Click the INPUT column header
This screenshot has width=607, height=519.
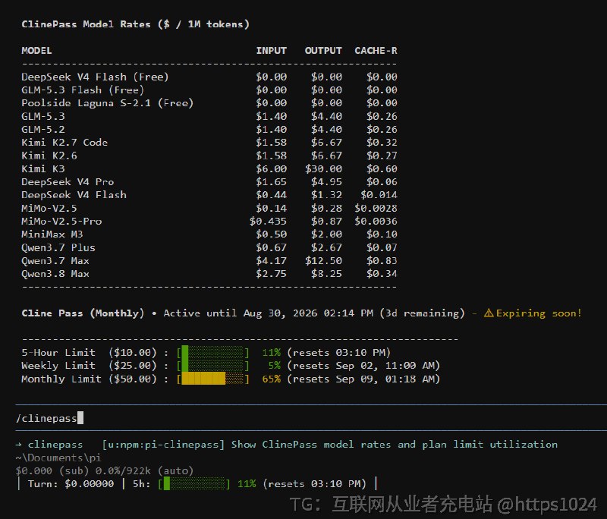coord(272,51)
